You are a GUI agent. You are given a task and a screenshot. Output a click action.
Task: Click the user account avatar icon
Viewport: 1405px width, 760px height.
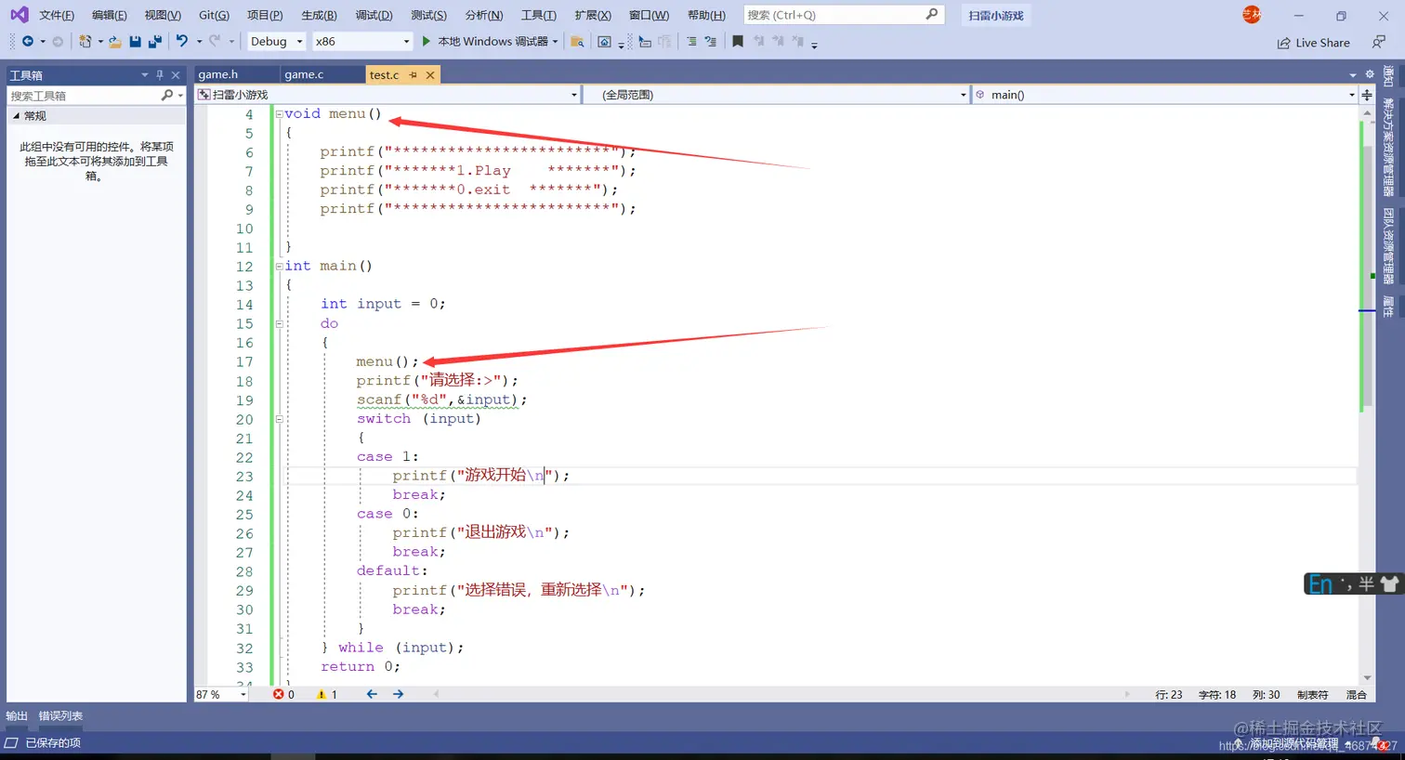click(1252, 15)
